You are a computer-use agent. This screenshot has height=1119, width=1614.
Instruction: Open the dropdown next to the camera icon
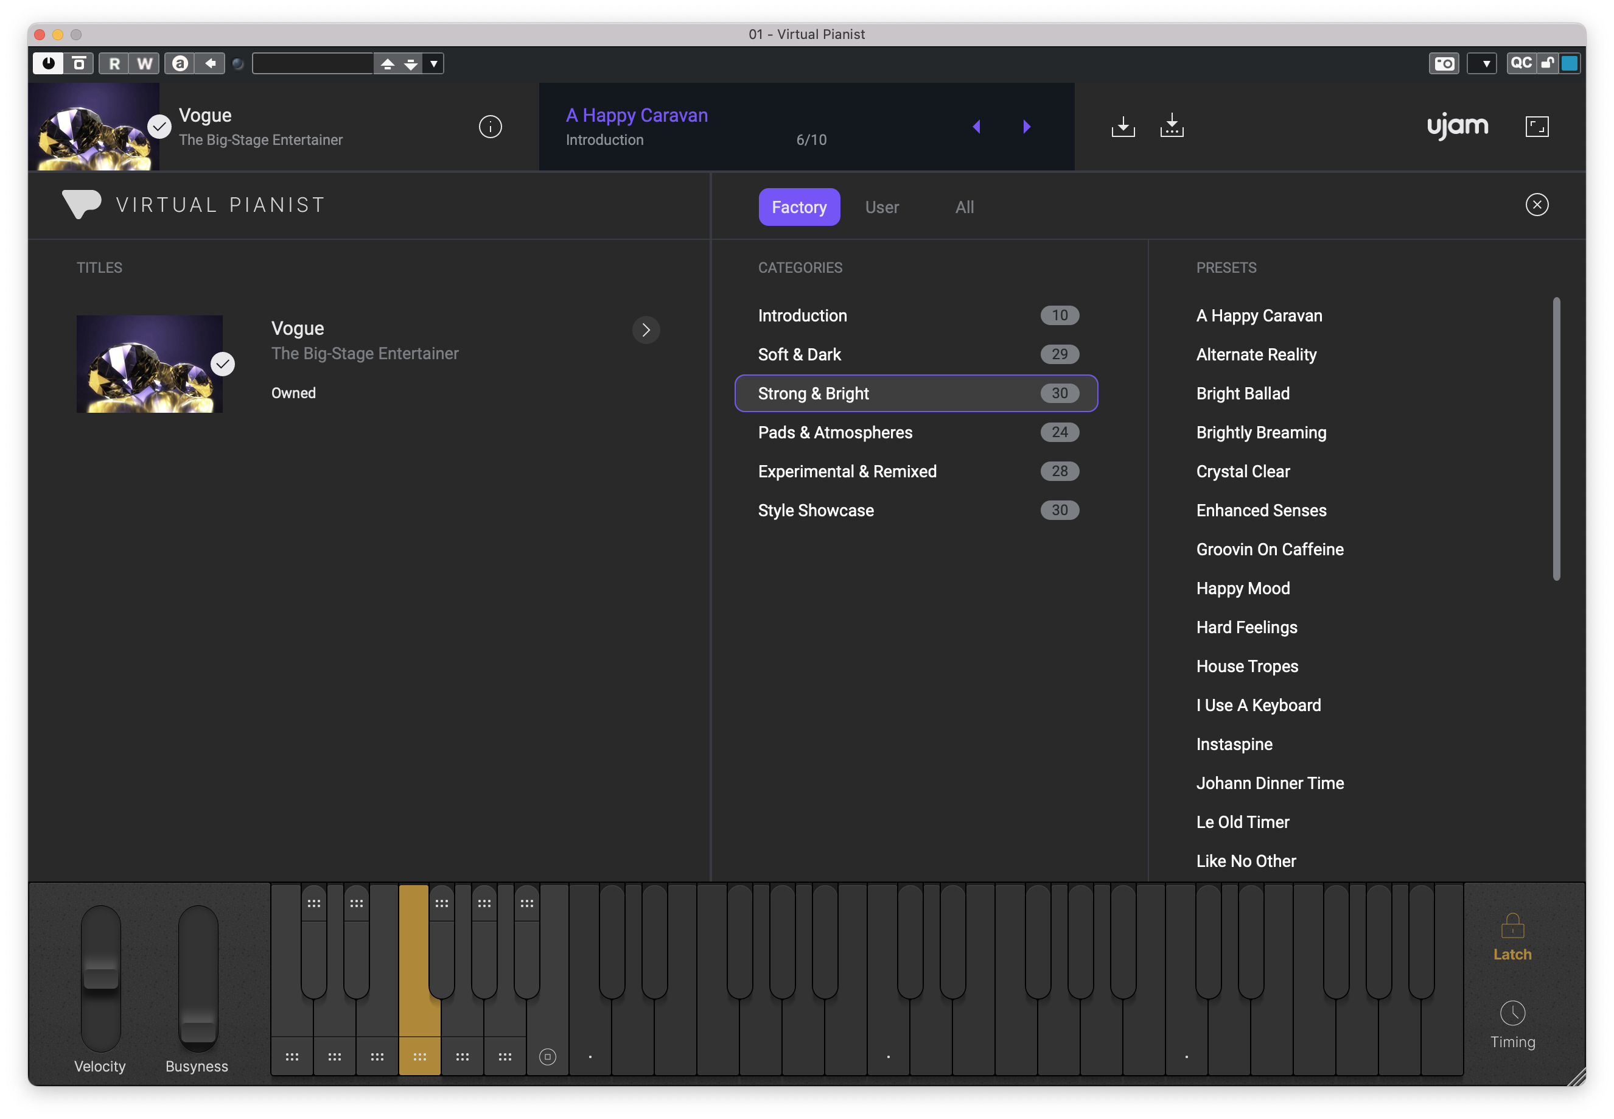point(1481,63)
